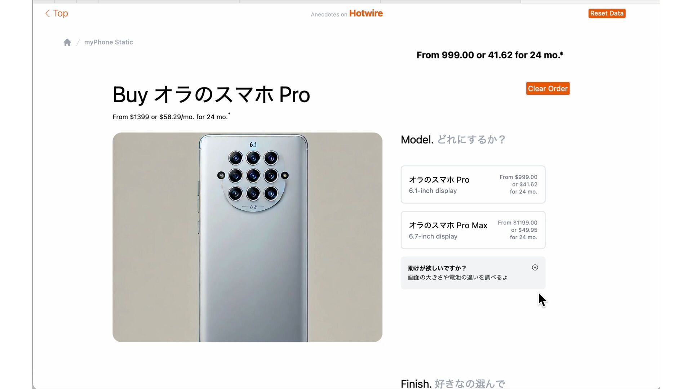The width and height of the screenshot is (692, 389).
Task: Click the back chevron beside Top
Action: 47,13
